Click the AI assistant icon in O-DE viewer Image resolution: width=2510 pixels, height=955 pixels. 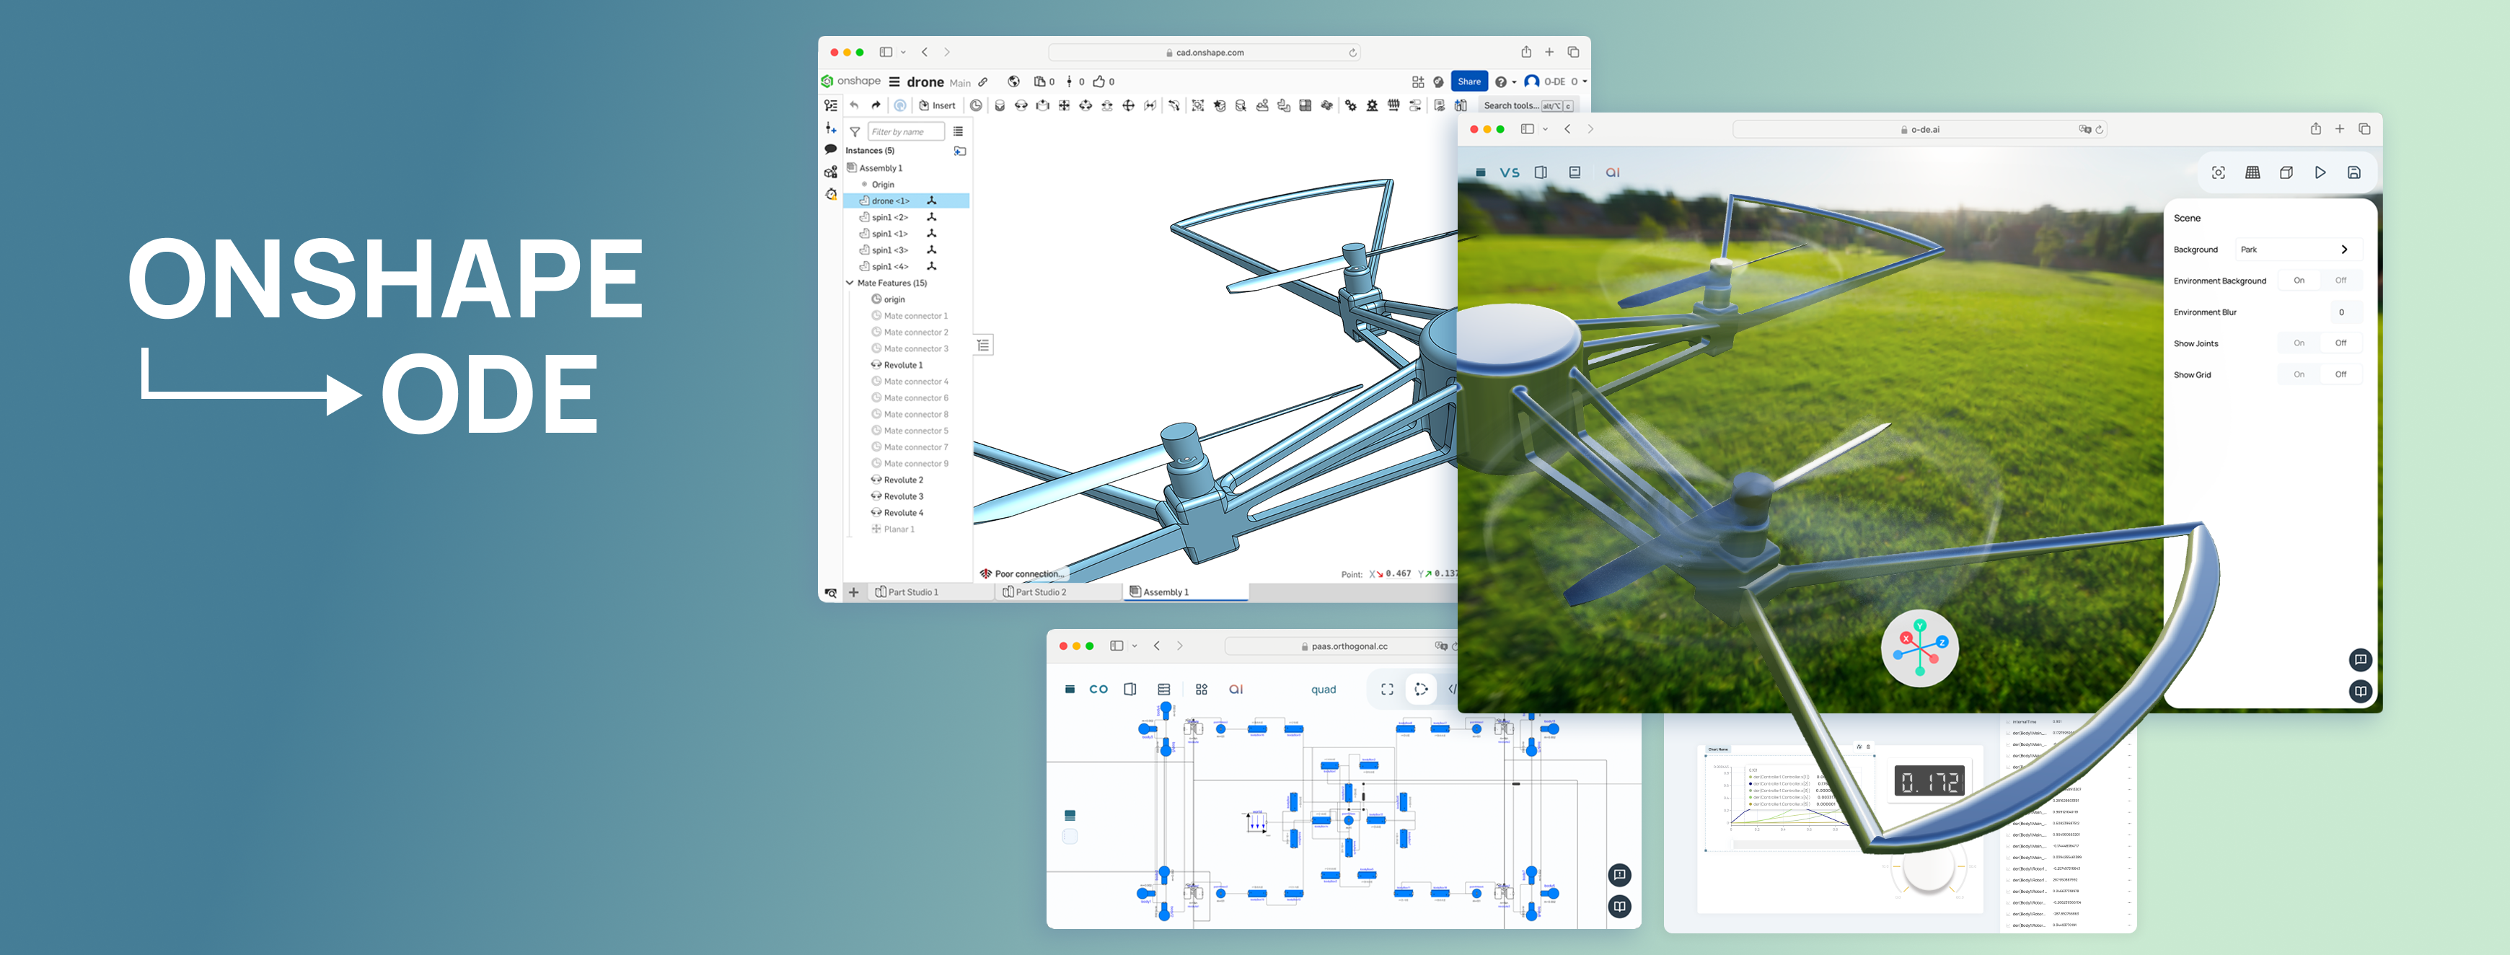point(1613,172)
